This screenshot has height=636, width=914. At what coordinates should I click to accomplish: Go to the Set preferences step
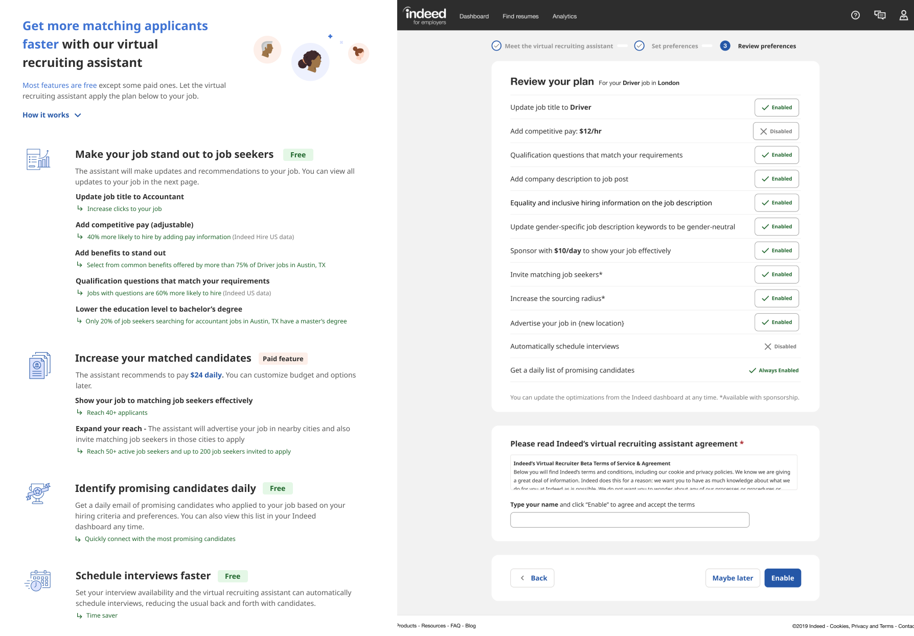point(674,46)
